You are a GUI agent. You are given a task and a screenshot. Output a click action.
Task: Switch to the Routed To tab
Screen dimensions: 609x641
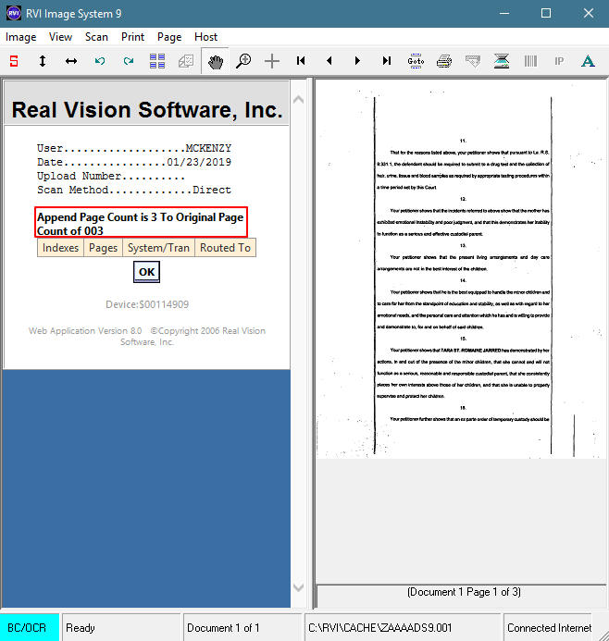pos(225,248)
